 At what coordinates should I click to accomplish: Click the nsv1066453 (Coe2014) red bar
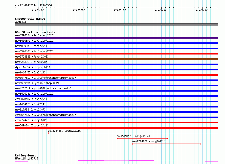(x=116, y=75)
